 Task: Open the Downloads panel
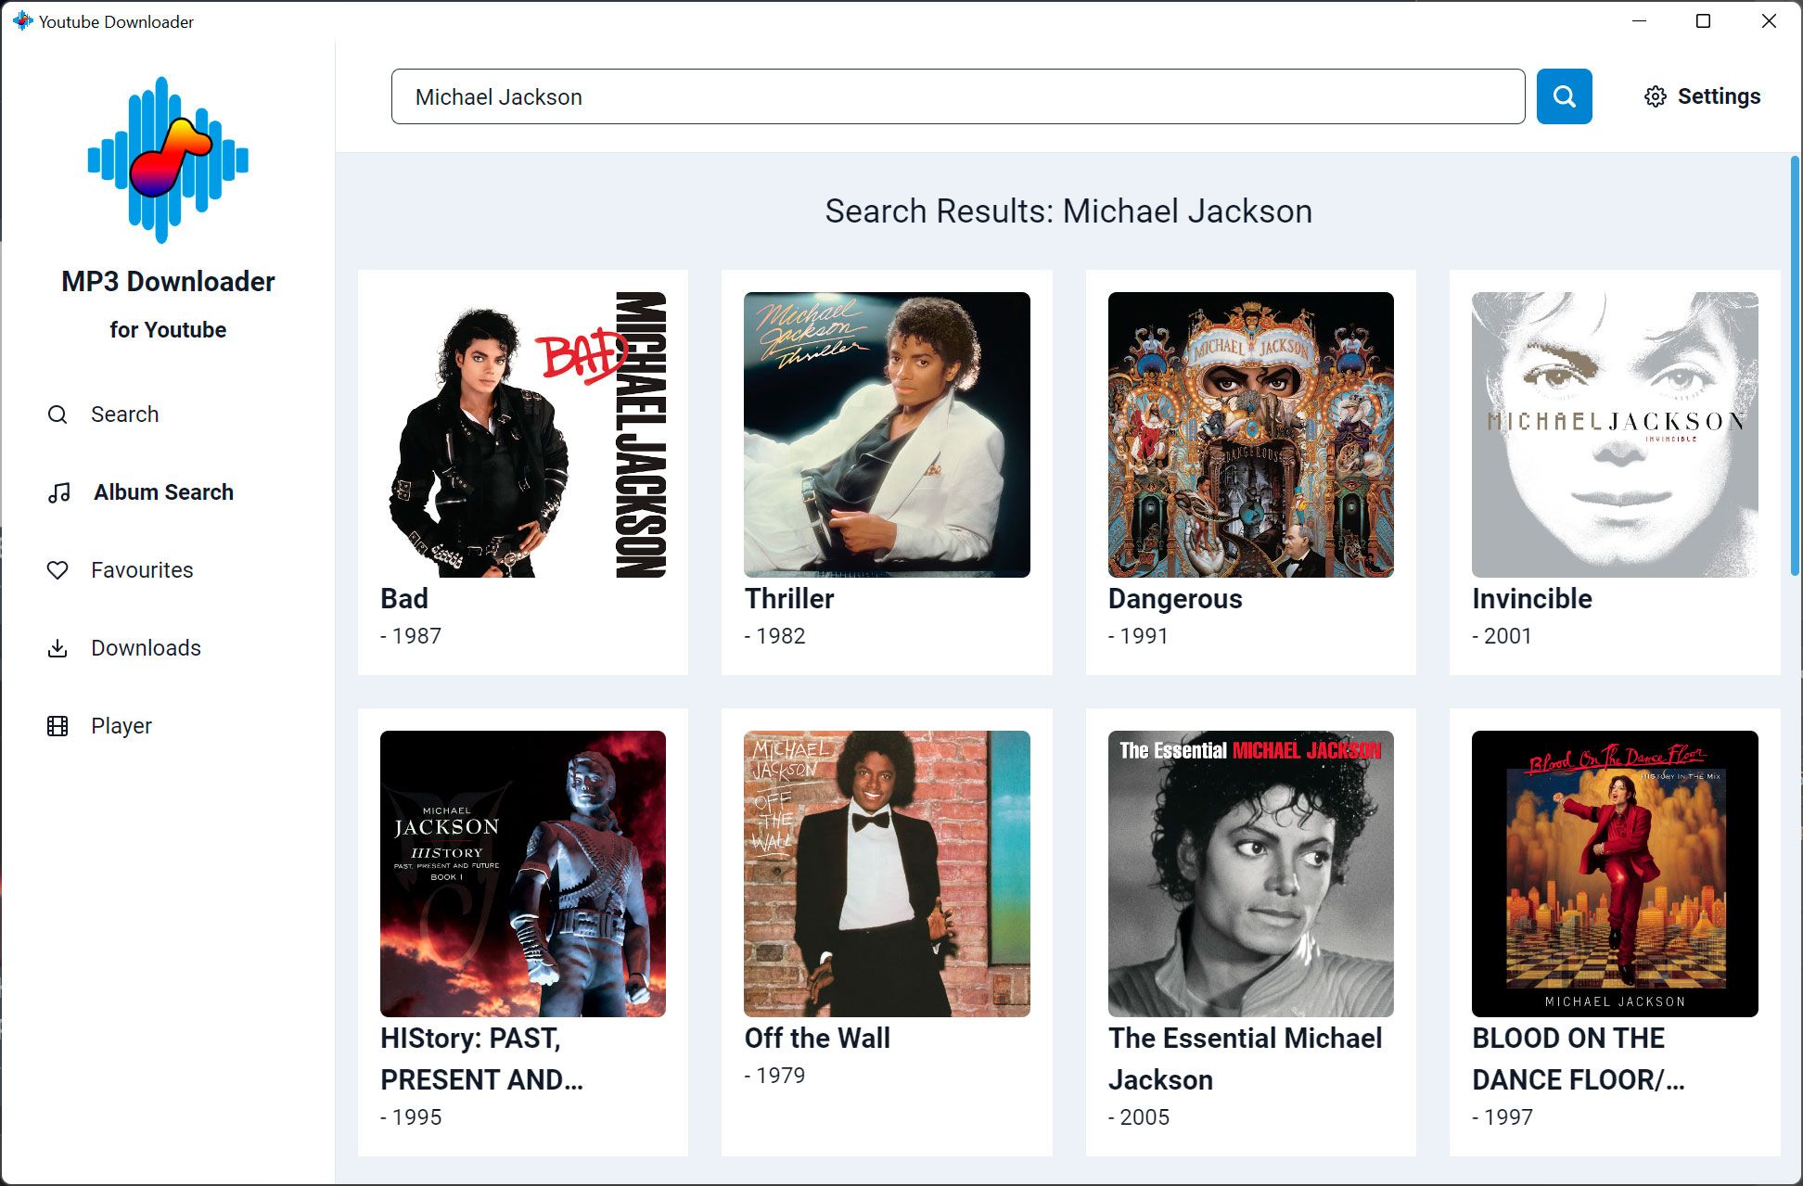[146, 647]
